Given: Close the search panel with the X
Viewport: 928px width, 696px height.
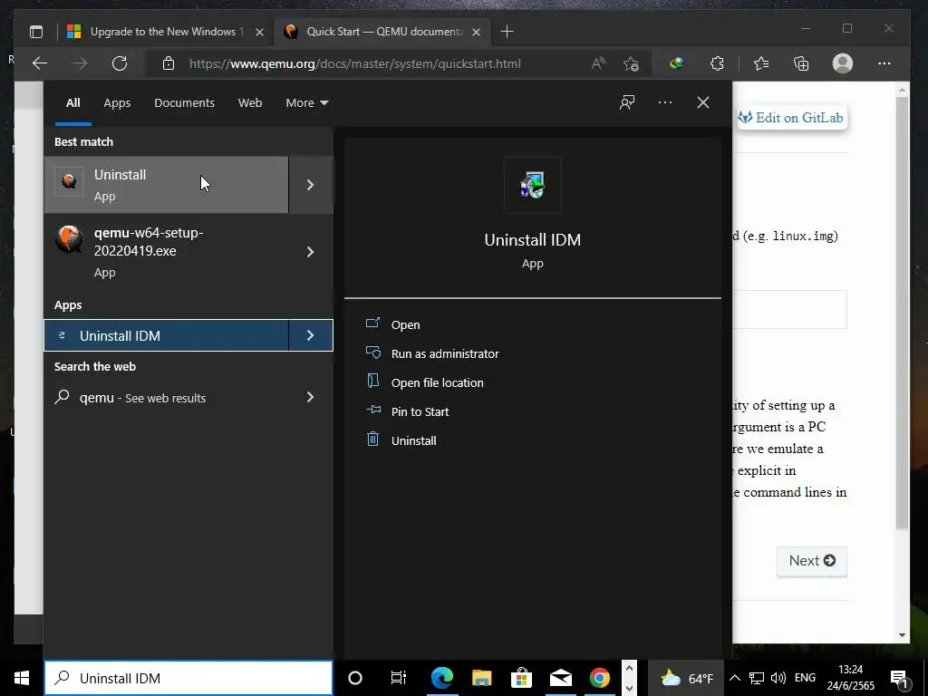Looking at the screenshot, I should pos(703,102).
